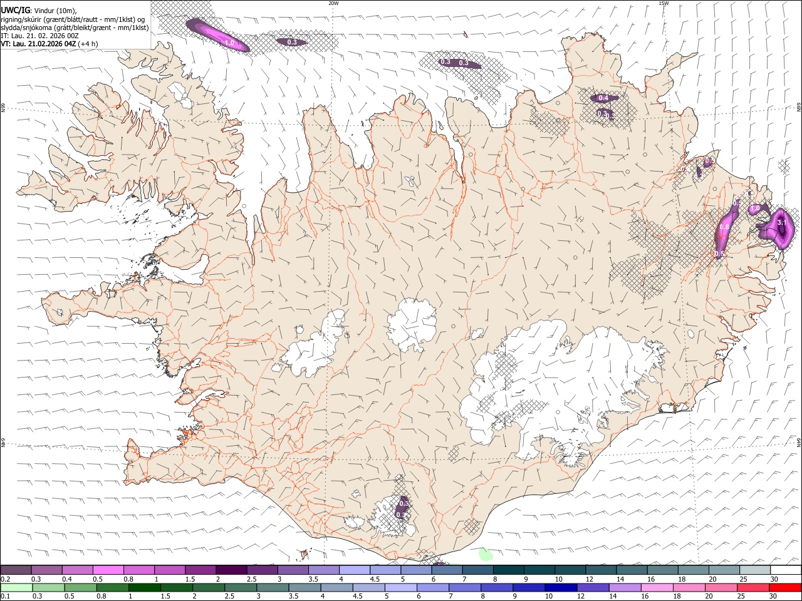
Task: Click the '1.0' value in the northwest offshore snow band
Action: [x=229, y=43]
